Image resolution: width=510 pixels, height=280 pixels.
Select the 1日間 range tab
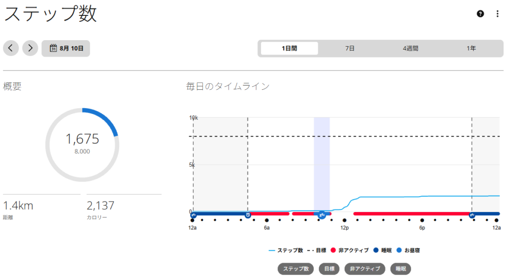point(289,48)
